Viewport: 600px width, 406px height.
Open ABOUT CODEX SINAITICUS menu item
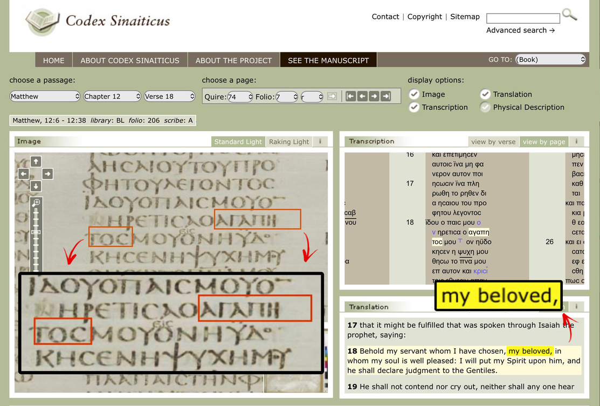click(130, 60)
